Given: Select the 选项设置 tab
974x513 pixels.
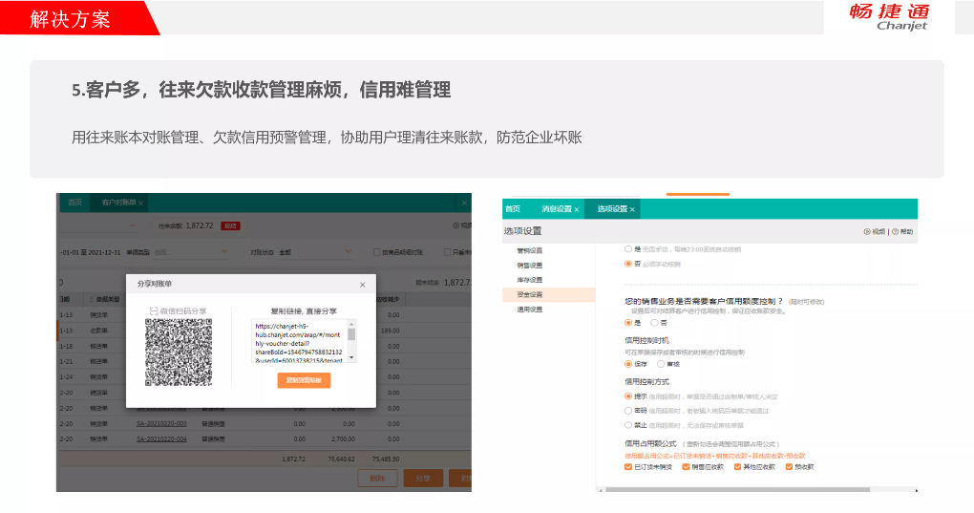Looking at the screenshot, I should [612, 208].
